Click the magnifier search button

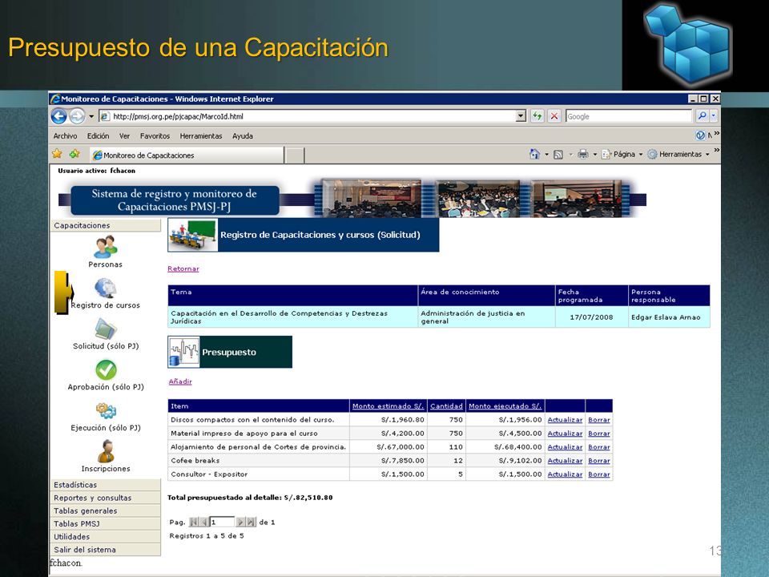point(702,115)
